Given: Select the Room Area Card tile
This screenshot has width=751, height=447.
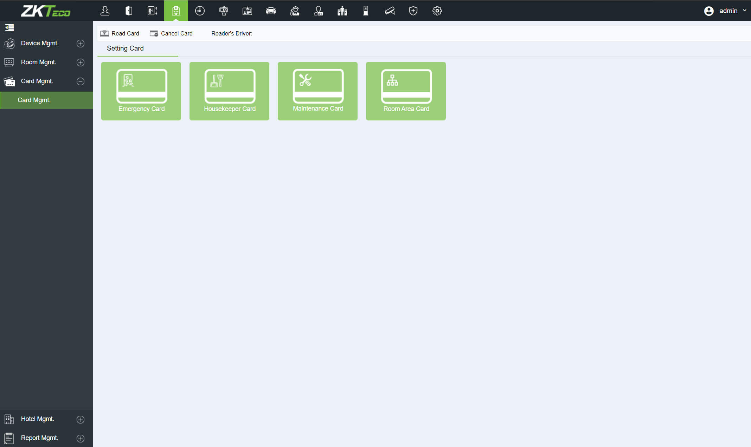Looking at the screenshot, I should (x=406, y=91).
